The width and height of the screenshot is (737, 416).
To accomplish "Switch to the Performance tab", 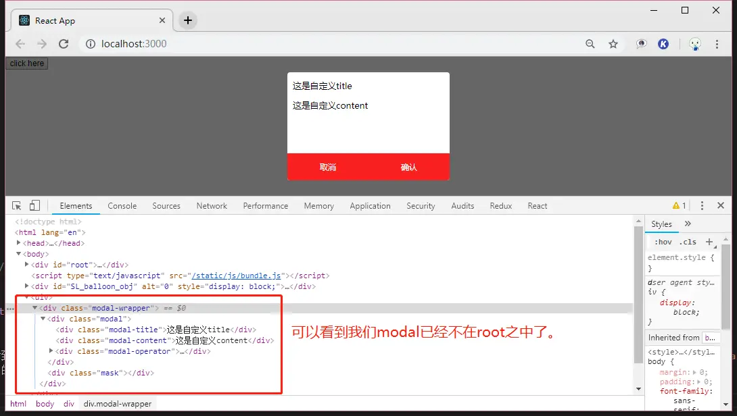I will pyautogui.click(x=266, y=206).
